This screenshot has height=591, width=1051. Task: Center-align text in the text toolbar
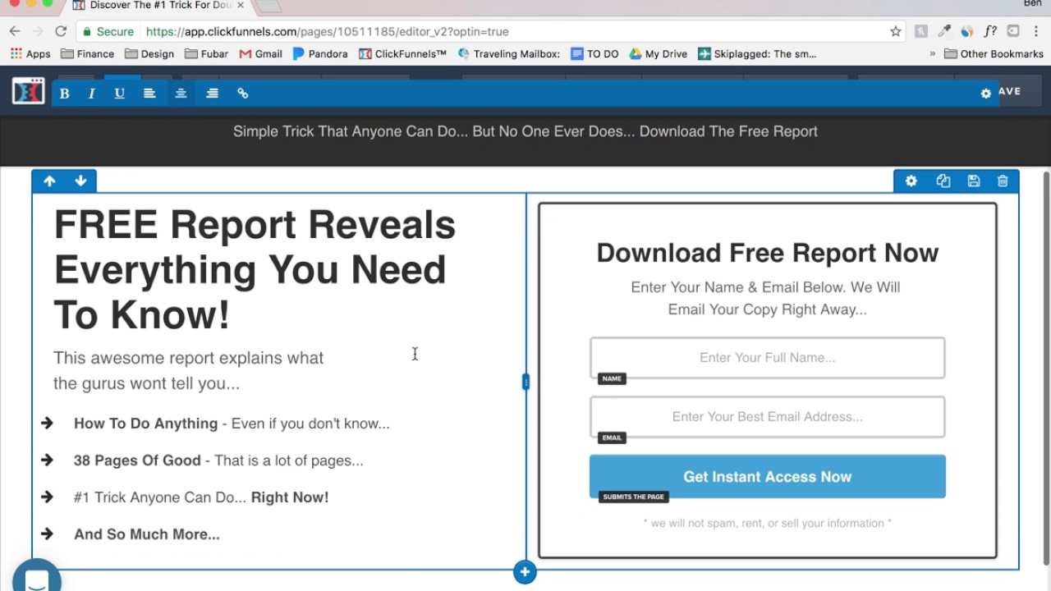(x=181, y=94)
